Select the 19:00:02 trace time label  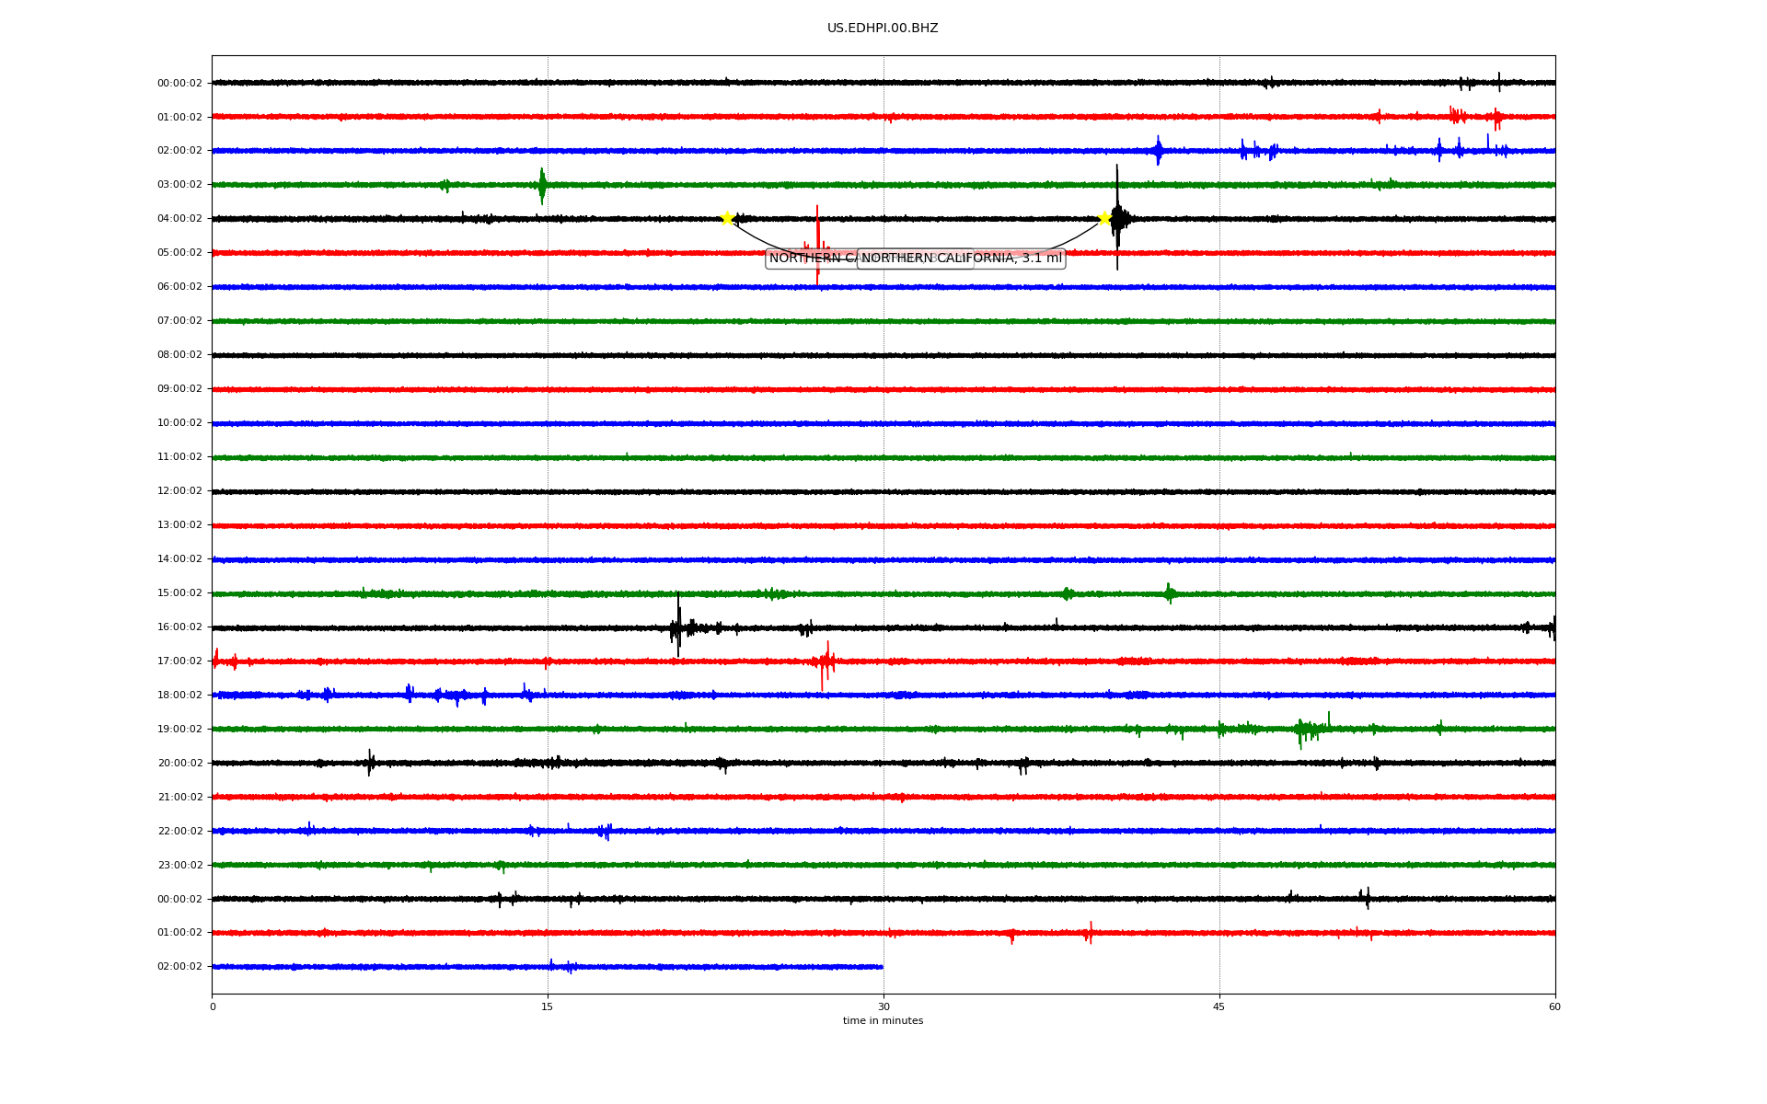[x=179, y=730]
